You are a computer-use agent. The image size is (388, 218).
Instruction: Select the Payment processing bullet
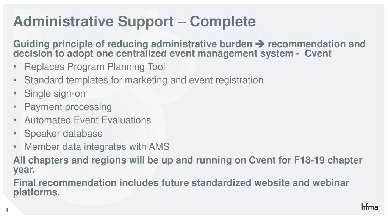pyautogui.click(x=68, y=107)
